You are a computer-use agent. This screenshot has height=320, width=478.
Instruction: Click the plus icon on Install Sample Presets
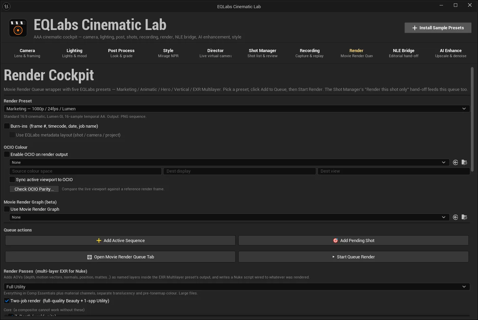pyautogui.click(x=415, y=28)
